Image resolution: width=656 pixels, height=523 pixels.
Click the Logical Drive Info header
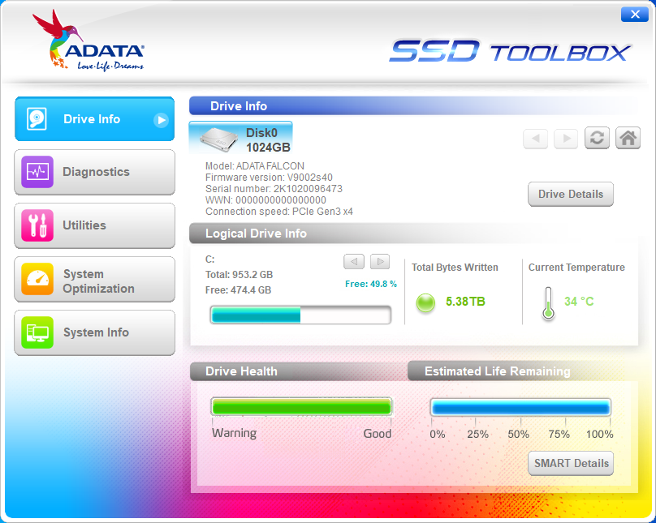pos(256,233)
